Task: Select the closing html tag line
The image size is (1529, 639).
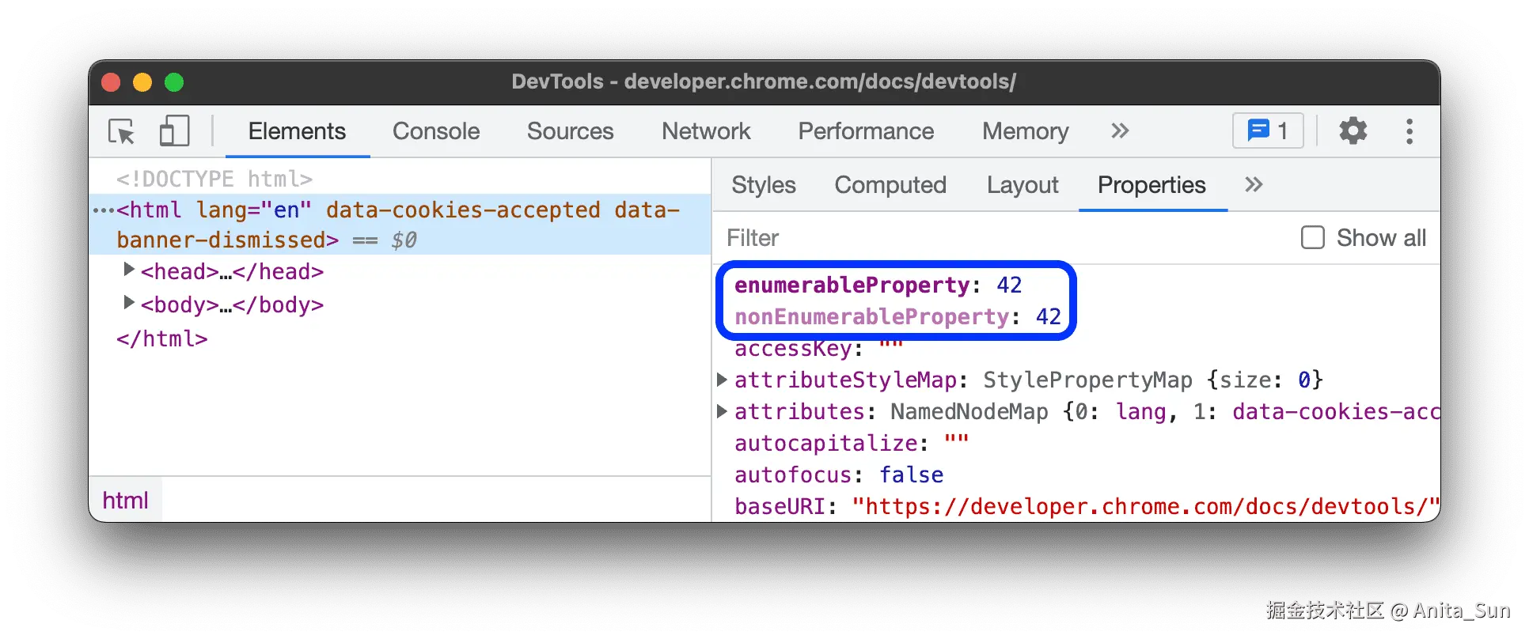Action: pos(162,339)
